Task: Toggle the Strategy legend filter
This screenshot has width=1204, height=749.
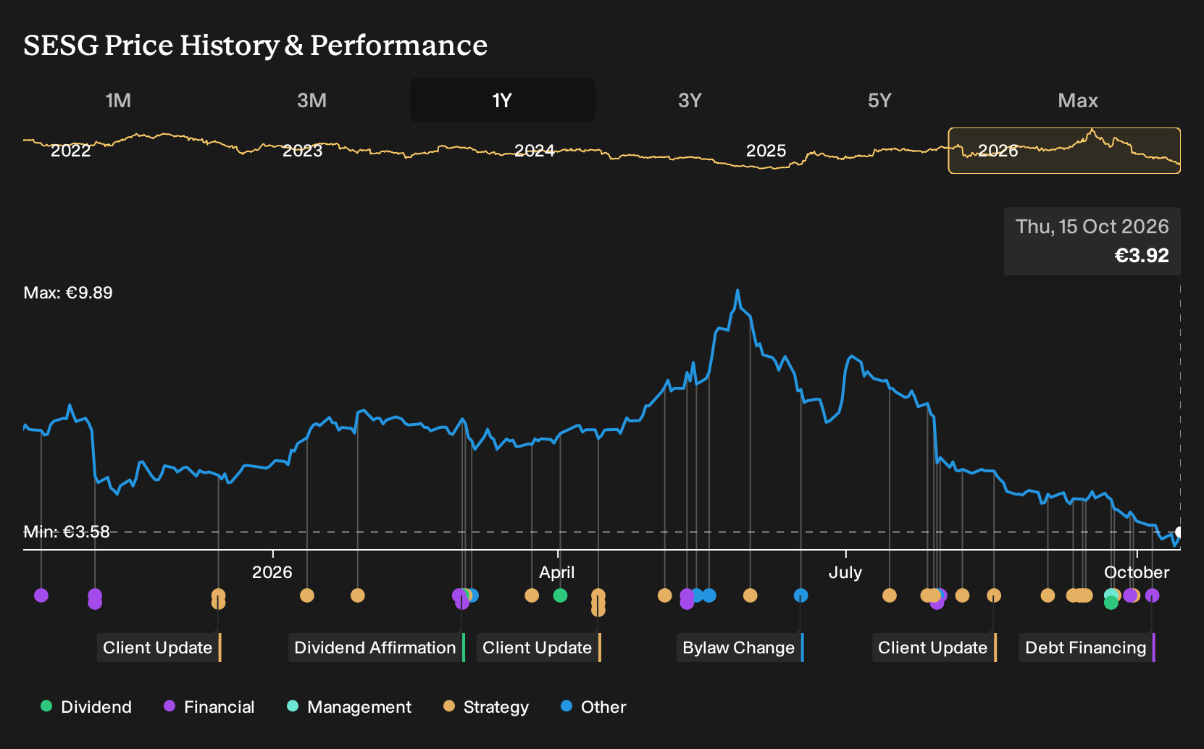Action: pyautogui.click(x=486, y=707)
